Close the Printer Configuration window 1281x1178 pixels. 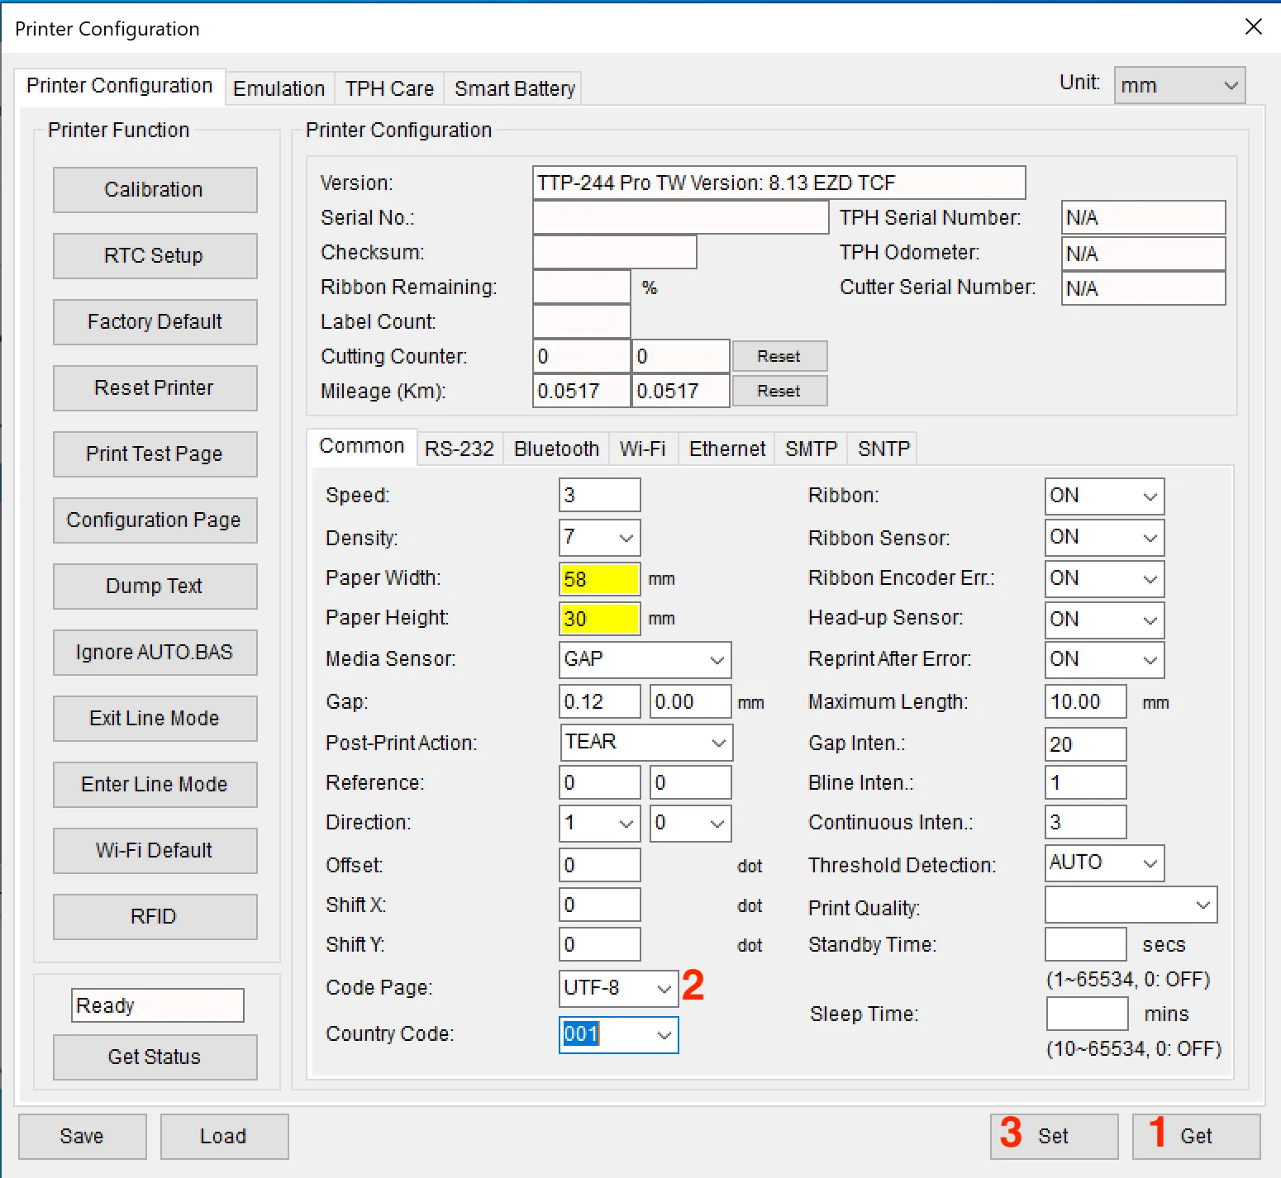tap(1253, 27)
